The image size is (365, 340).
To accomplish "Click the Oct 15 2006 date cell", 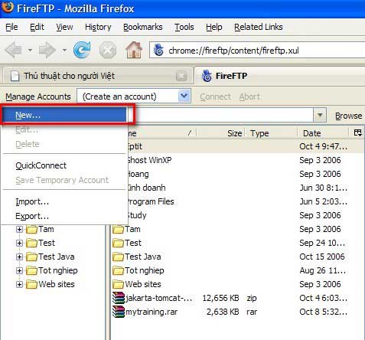I will tap(322, 257).
